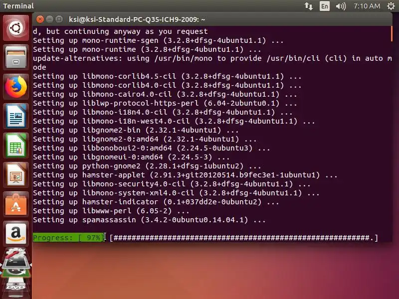Image resolution: width=399 pixels, height=299 pixels.
Task: Click the terminal window title text
Action: click(x=137, y=19)
